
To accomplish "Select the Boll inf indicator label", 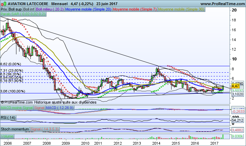I will (x=29, y=10).
